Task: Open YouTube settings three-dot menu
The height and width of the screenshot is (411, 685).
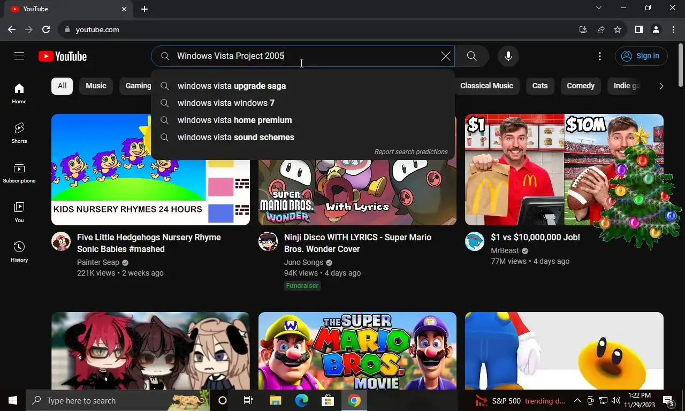Action: point(600,56)
